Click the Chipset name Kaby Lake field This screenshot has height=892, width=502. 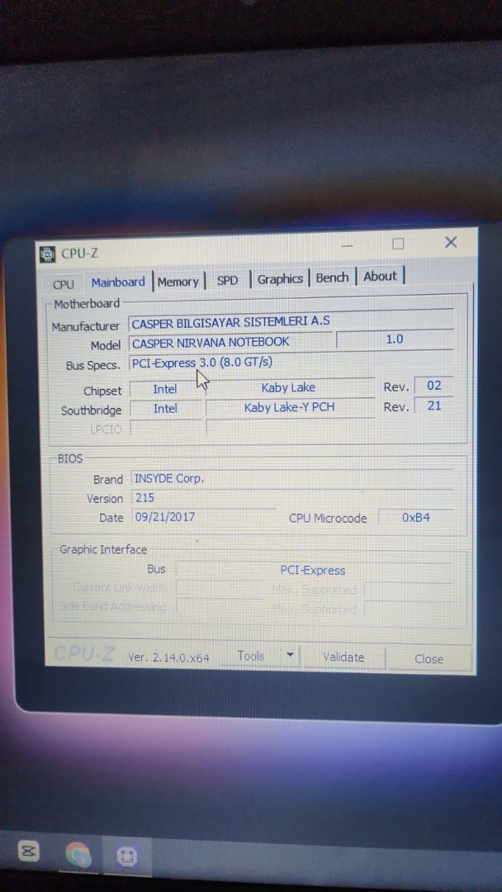[x=289, y=387]
